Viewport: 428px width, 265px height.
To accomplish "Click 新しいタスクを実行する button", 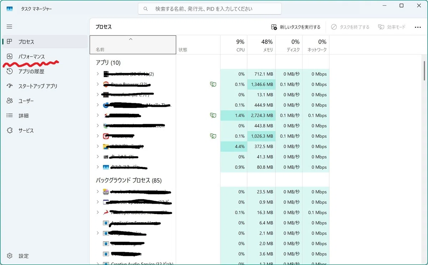I will (x=296, y=27).
